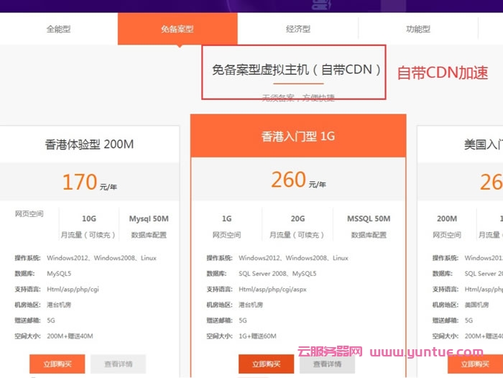Open the 经济型 tab

tap(297, 29)
